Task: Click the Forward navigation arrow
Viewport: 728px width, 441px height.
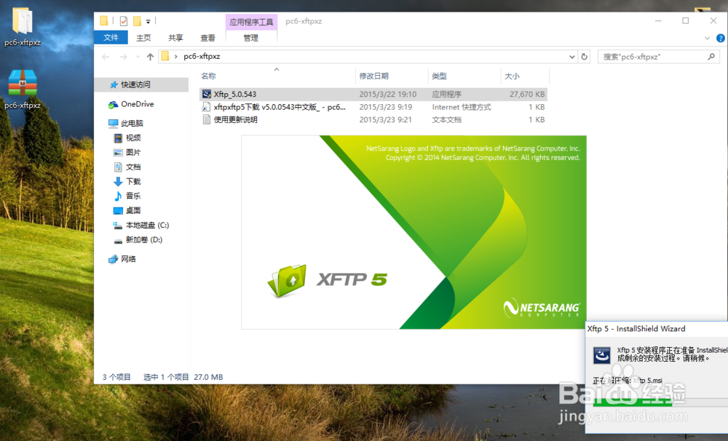Action: pos(123,57)
